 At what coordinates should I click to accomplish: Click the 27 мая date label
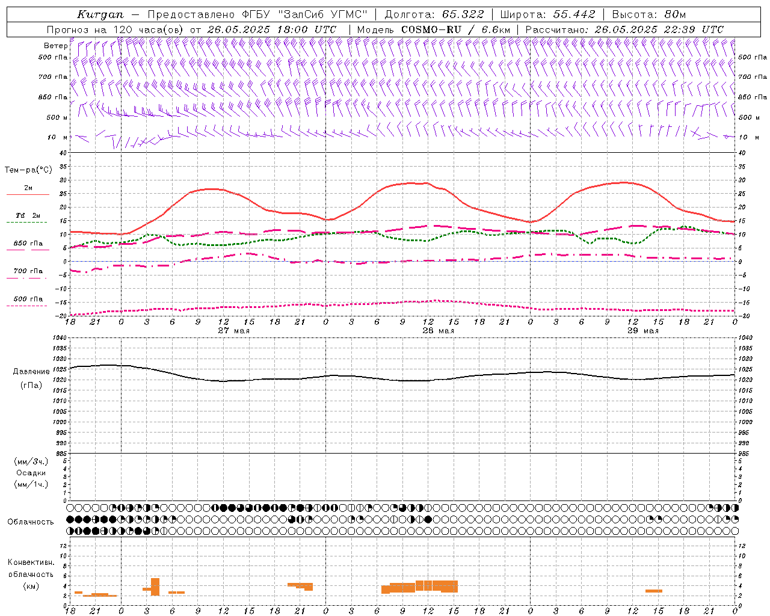click(233, 331)
